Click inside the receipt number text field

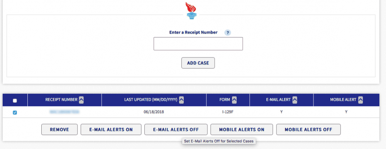pos(198,44)
